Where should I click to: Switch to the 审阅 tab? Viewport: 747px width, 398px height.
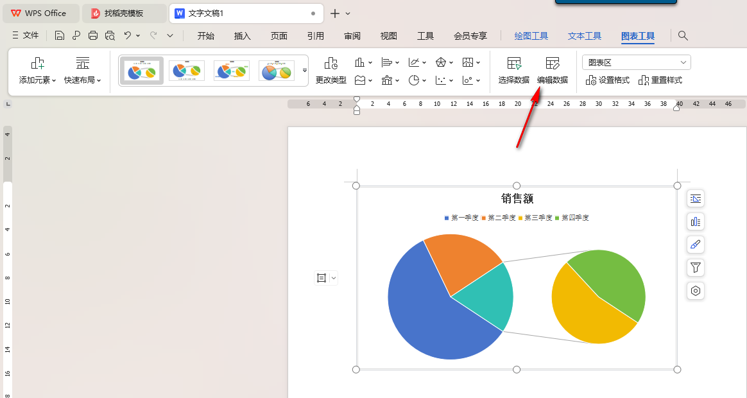coord(352,36)
